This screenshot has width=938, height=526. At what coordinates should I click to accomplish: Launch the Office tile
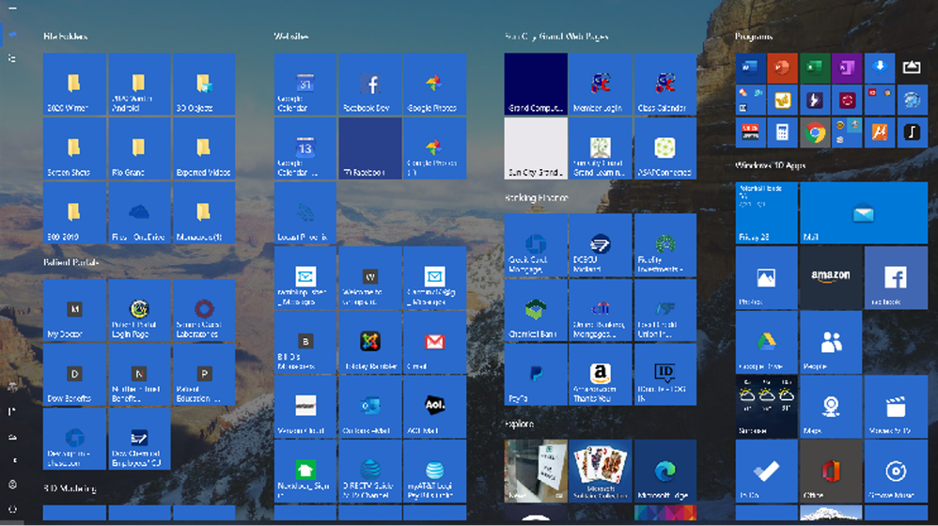(831, 471)
